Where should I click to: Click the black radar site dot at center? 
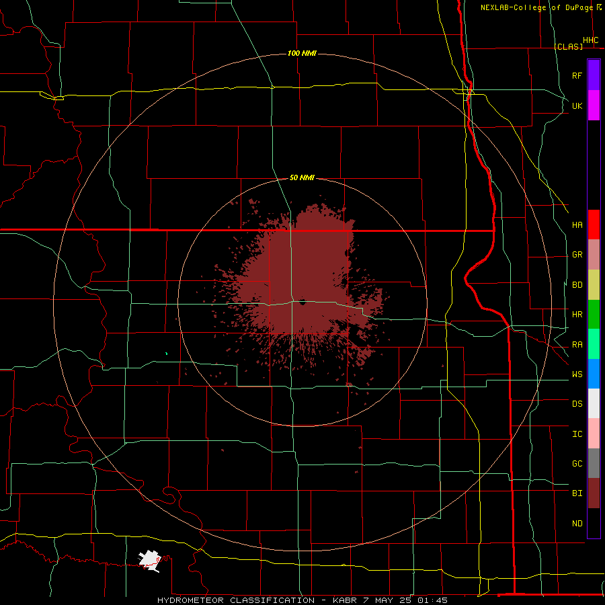302,302
